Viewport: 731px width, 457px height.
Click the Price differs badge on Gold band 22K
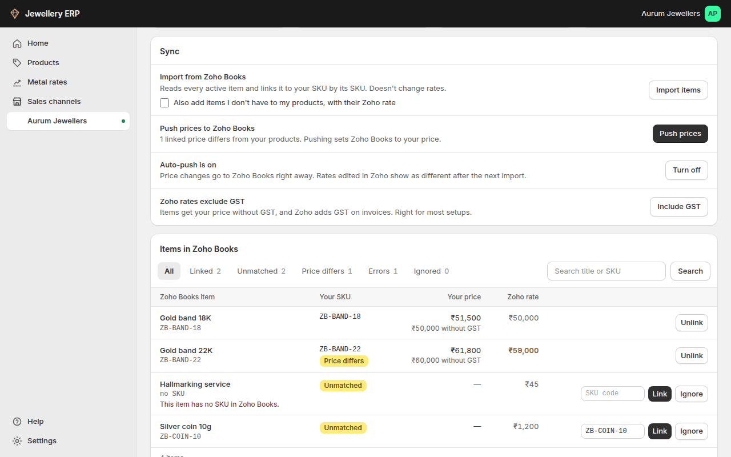pos(344,361)
